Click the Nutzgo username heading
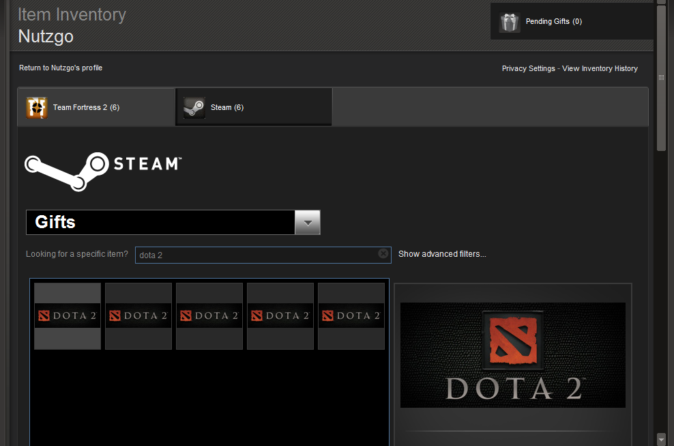The image size is (674, 446). pyautogui.click(x=46, y=36)
